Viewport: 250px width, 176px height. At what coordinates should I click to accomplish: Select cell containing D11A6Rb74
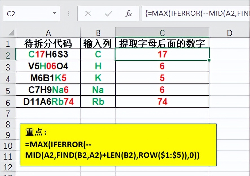click(x=48, y=101)
